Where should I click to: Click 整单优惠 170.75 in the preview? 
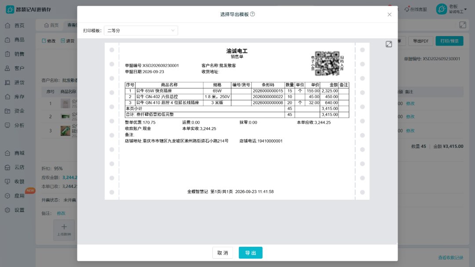pyautogui.click(x=140, y=122)
